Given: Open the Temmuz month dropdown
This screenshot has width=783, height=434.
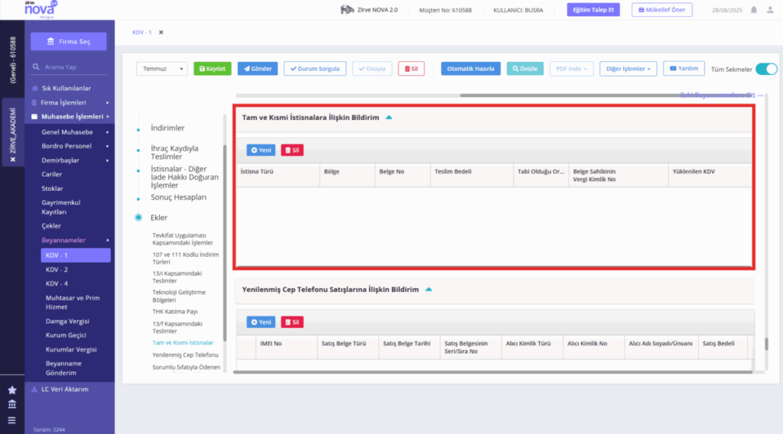Looking at the screenshot, I should pyautogui.click(x=162, y=69).
